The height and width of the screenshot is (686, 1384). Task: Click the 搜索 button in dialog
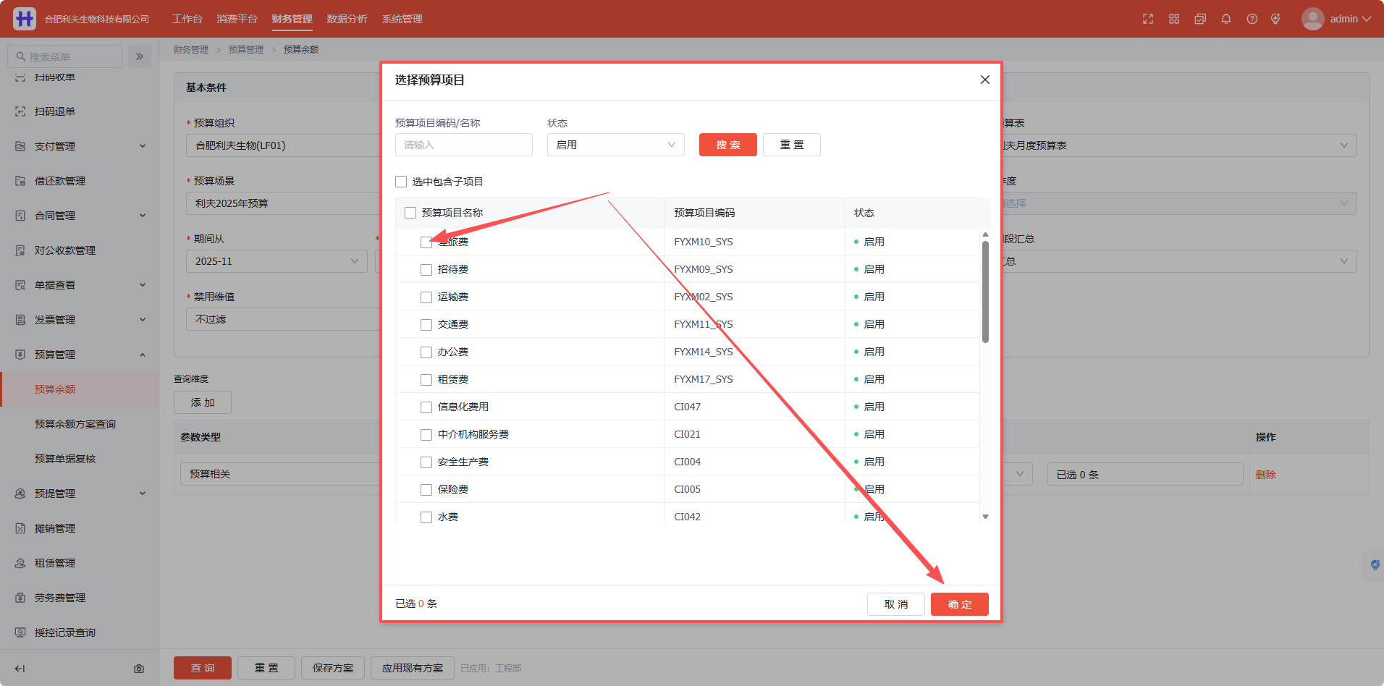pos(728,145)
